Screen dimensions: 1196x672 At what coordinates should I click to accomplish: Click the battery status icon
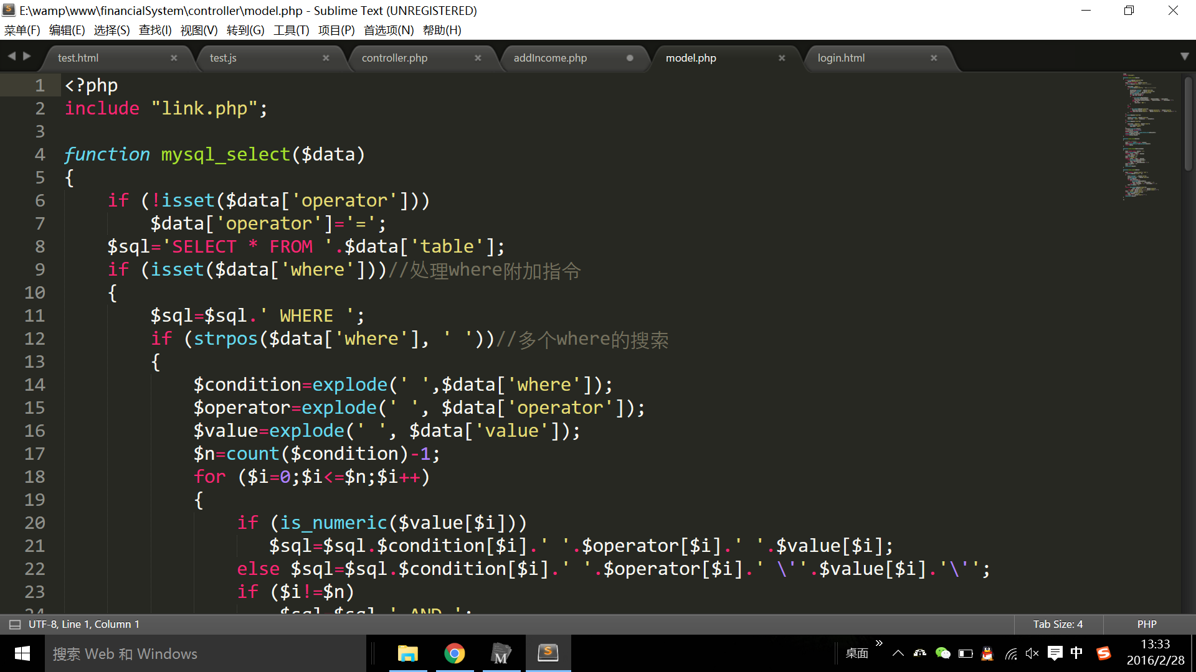(x=966, y=653)
